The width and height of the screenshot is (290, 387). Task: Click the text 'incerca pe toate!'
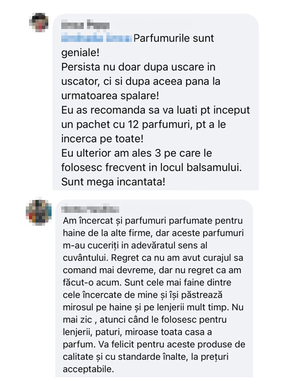102,139
